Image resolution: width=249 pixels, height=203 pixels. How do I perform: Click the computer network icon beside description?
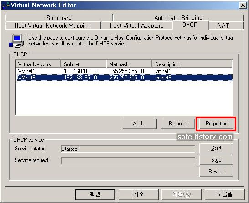click(x=16, y=41)
